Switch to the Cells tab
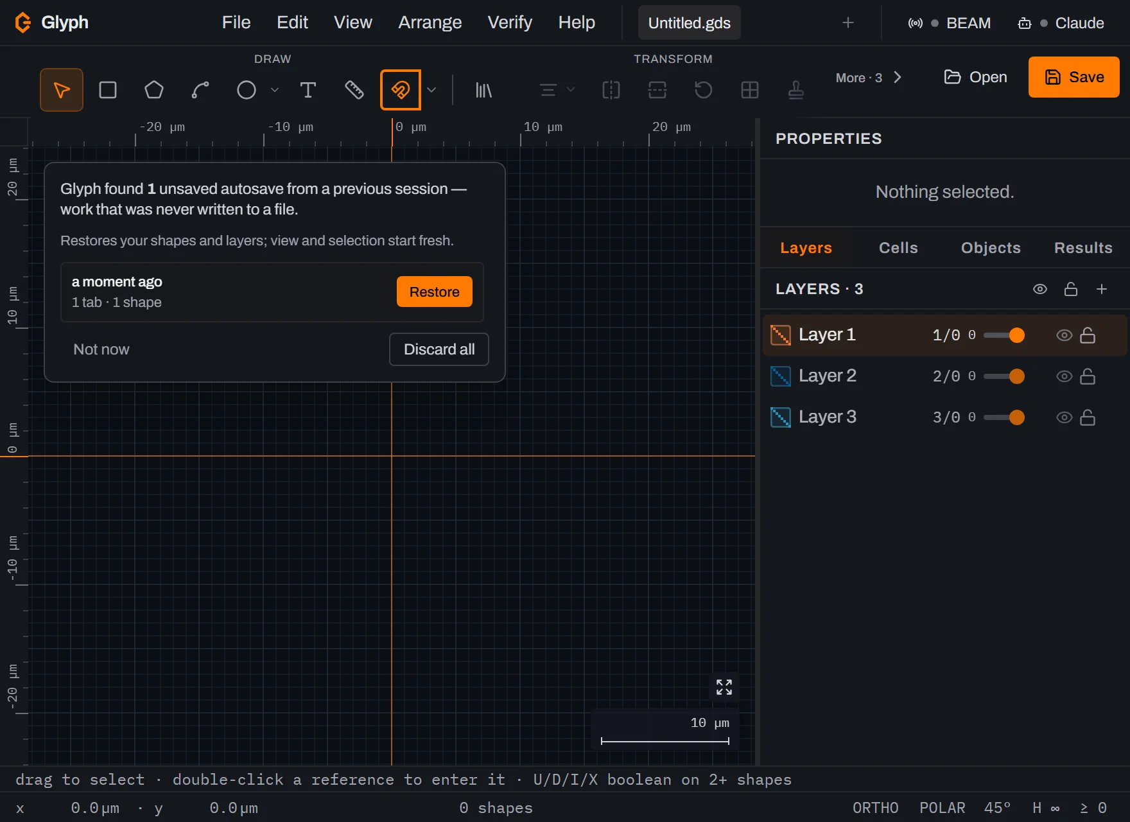The width and height of the screenshot is (1130, 822). coord(898,248)
